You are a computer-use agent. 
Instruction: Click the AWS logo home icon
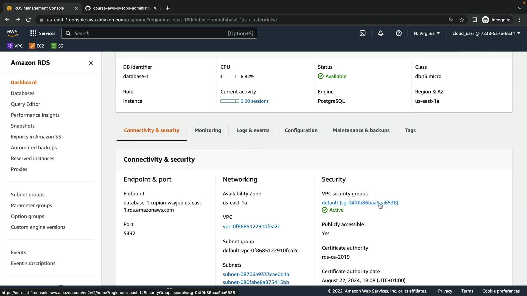tap(12, 33)
